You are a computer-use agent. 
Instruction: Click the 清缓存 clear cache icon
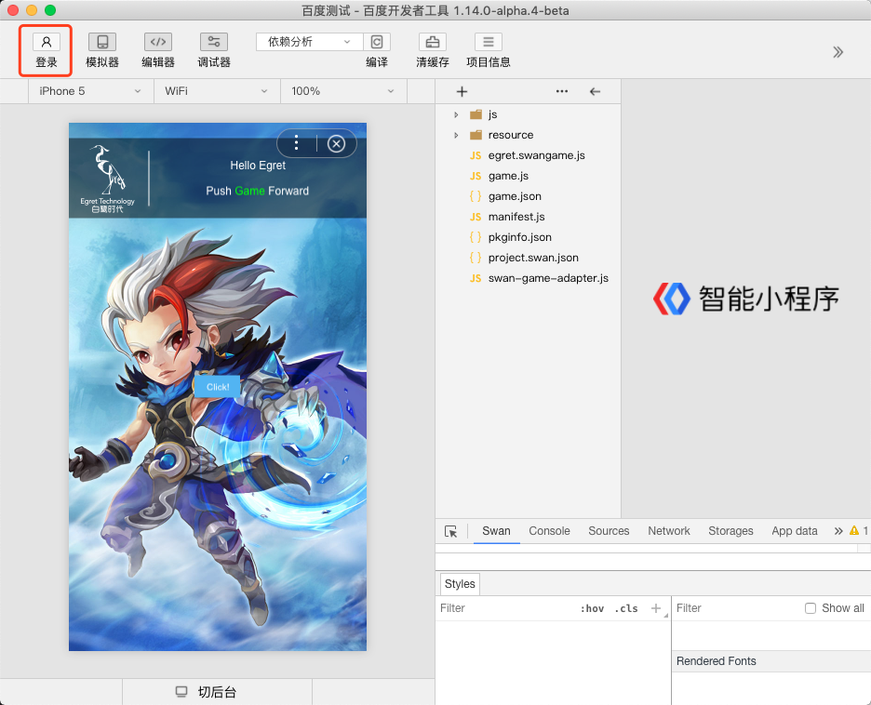pyautogui.click(x=432, y=42)
